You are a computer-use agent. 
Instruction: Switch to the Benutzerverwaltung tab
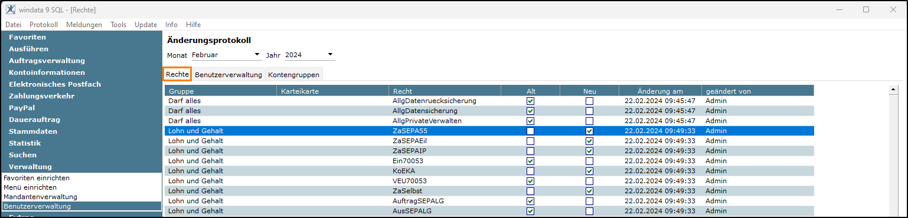pyautogui.click(x=228, y=75)
